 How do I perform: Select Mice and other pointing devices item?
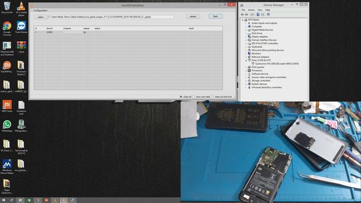click(x=267, y=50)
